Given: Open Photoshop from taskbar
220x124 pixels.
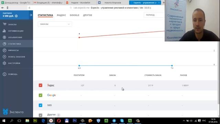Looking at the screenshot, I should point(75,121).
